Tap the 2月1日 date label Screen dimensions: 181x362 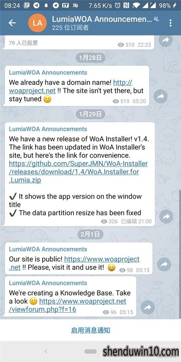[90, 234]
